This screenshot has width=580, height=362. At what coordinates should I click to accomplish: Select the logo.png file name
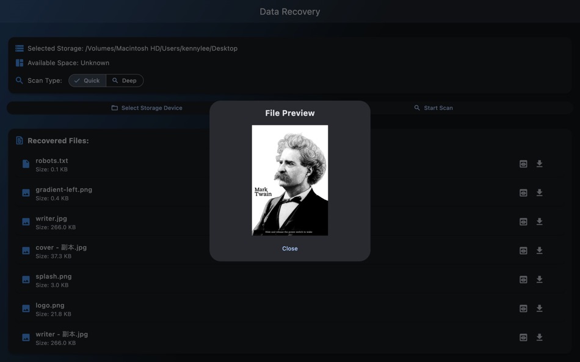coord(50,305)
